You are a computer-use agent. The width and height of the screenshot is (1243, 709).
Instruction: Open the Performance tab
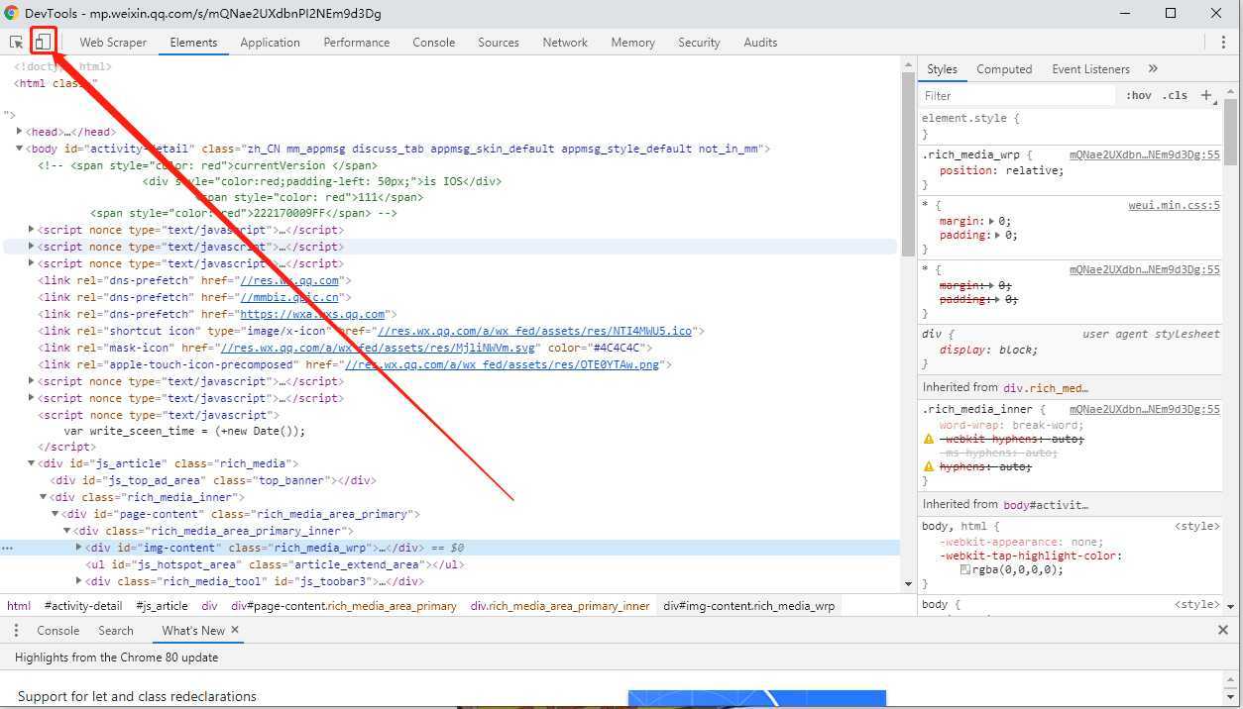tap(357, 43)
